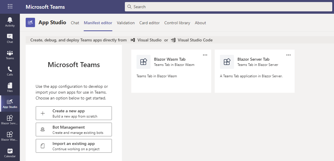Open Blazor Wasm Tab more options menu
This screenshot has height=161, width=334.
tap(205, 55)
